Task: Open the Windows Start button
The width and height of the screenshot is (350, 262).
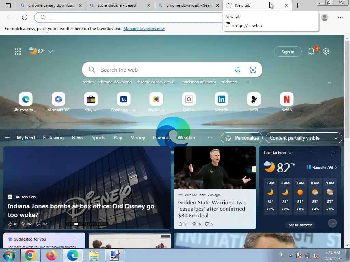Action: click(9, 255)
